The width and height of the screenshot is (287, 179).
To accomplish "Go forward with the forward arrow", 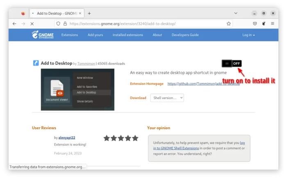I will [x=23, y=24].
